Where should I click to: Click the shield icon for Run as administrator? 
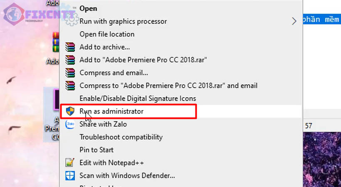point(70,111)
